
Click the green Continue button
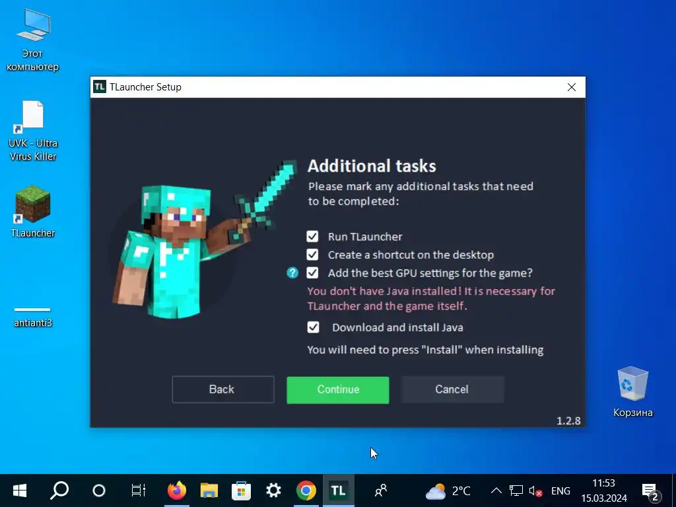pyautogui.click(x=338, y=389)
